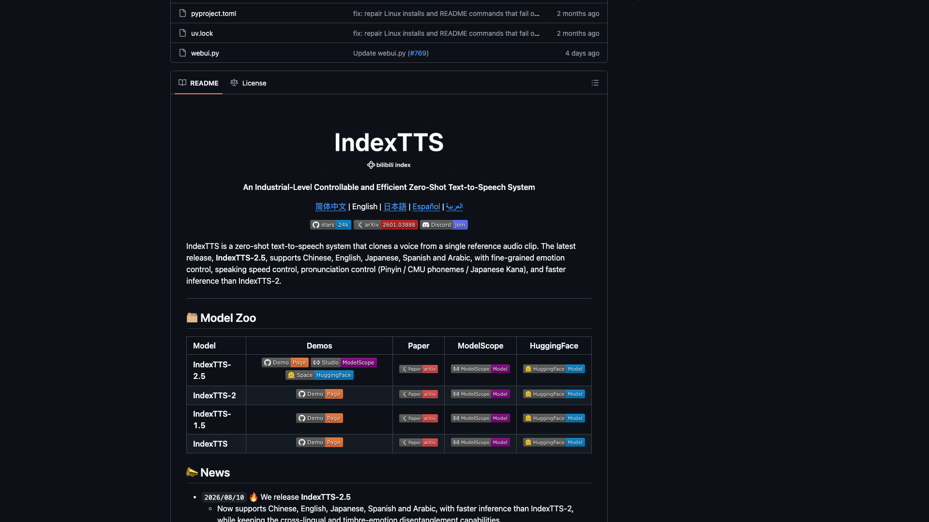929x522 pixels.
Task: Open IndexTTS-1.5 HuggingFace Model badge
Action: (x=554, y=418)
